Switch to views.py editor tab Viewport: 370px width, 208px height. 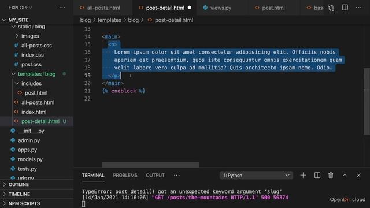(x=221, y=8)
